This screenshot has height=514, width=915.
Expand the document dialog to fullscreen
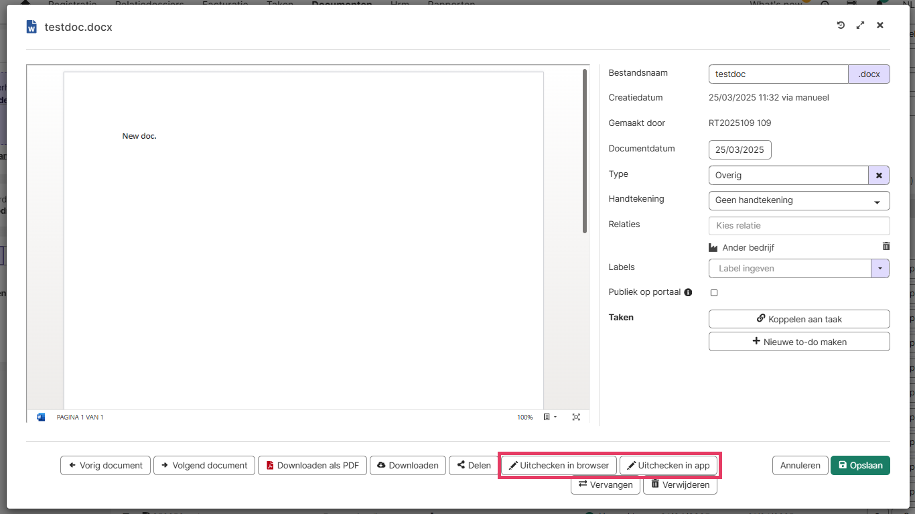pos(860,25)
